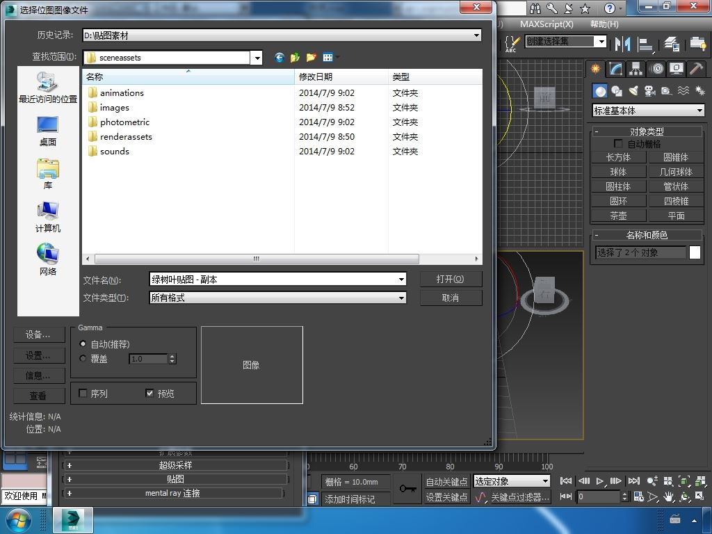The width and height of the screenshot is (712, 534).
Task: Click the edit named selection sets icon
Action: [x=512, y=44]
